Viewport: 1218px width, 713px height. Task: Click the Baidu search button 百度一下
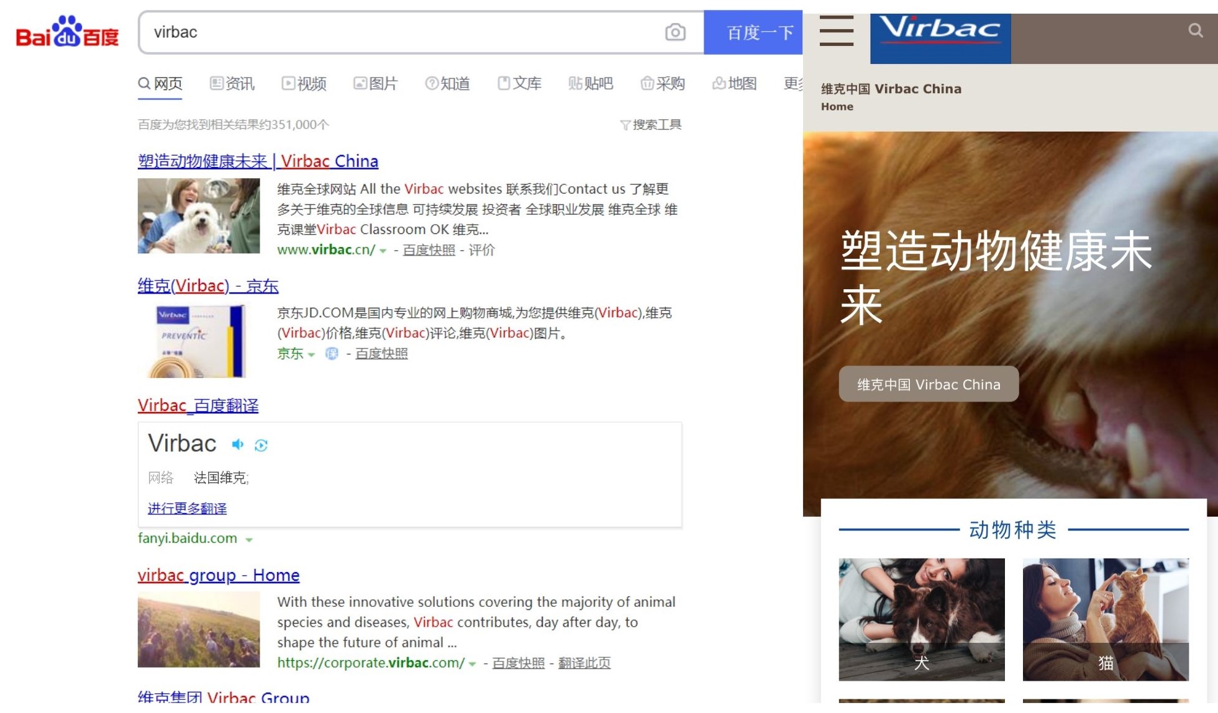753,32
